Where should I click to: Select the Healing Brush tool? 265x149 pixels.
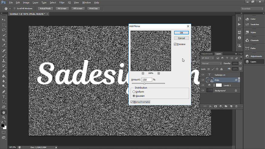pos(4,51)
